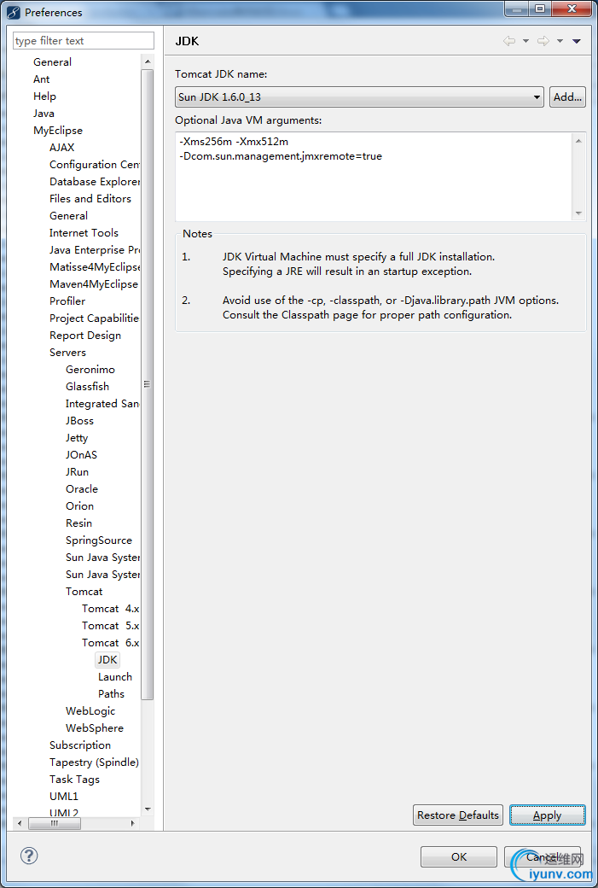Click the Cancel button

[543, 857]
